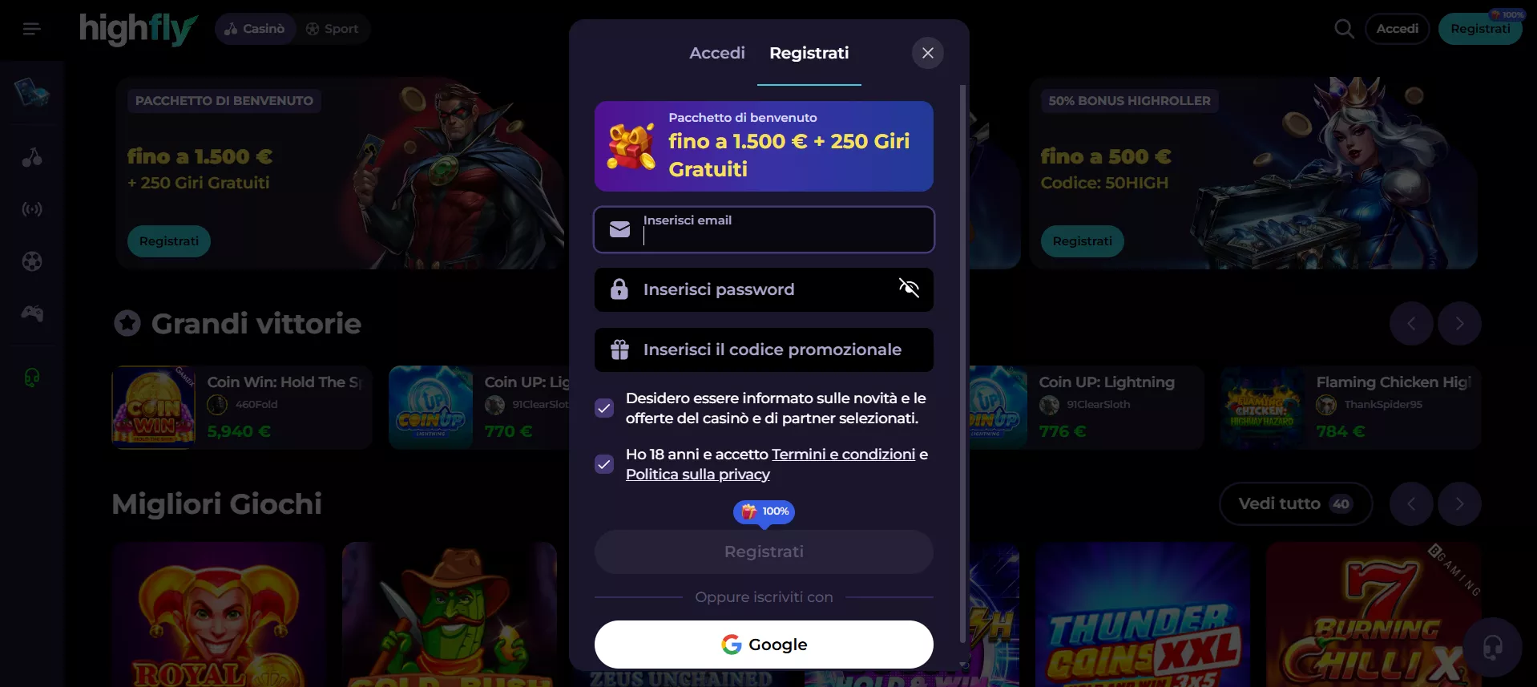Click the green headset support sidebar icon

pos(32,378)
